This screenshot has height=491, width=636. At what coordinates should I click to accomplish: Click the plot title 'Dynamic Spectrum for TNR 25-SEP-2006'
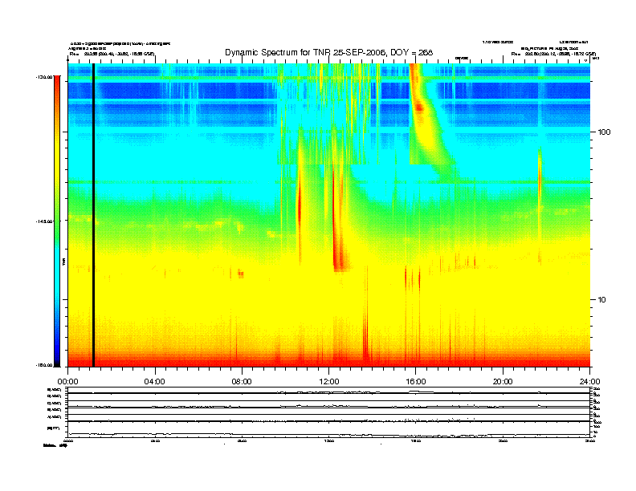[x=329, y=52]
